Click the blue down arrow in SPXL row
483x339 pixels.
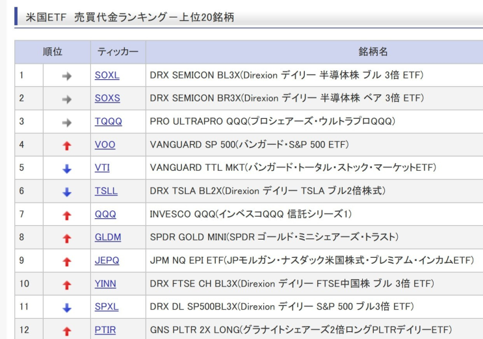(67, 308)
